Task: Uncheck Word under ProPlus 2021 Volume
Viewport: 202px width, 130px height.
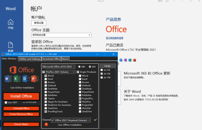Action: click(46, 76)
